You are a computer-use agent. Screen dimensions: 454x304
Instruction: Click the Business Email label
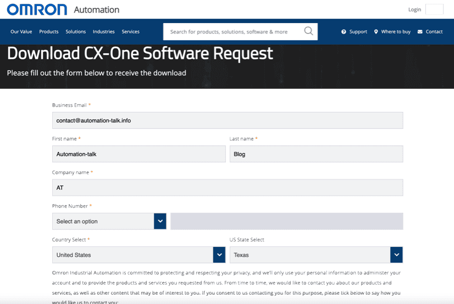[69, 105]
